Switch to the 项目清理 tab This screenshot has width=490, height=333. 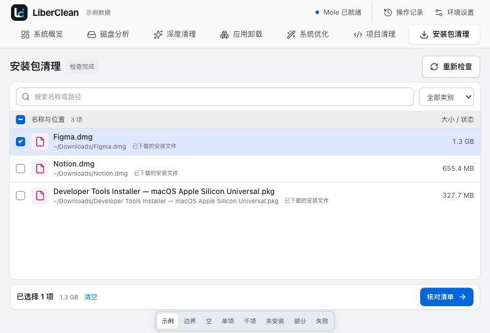pos(374,34)
